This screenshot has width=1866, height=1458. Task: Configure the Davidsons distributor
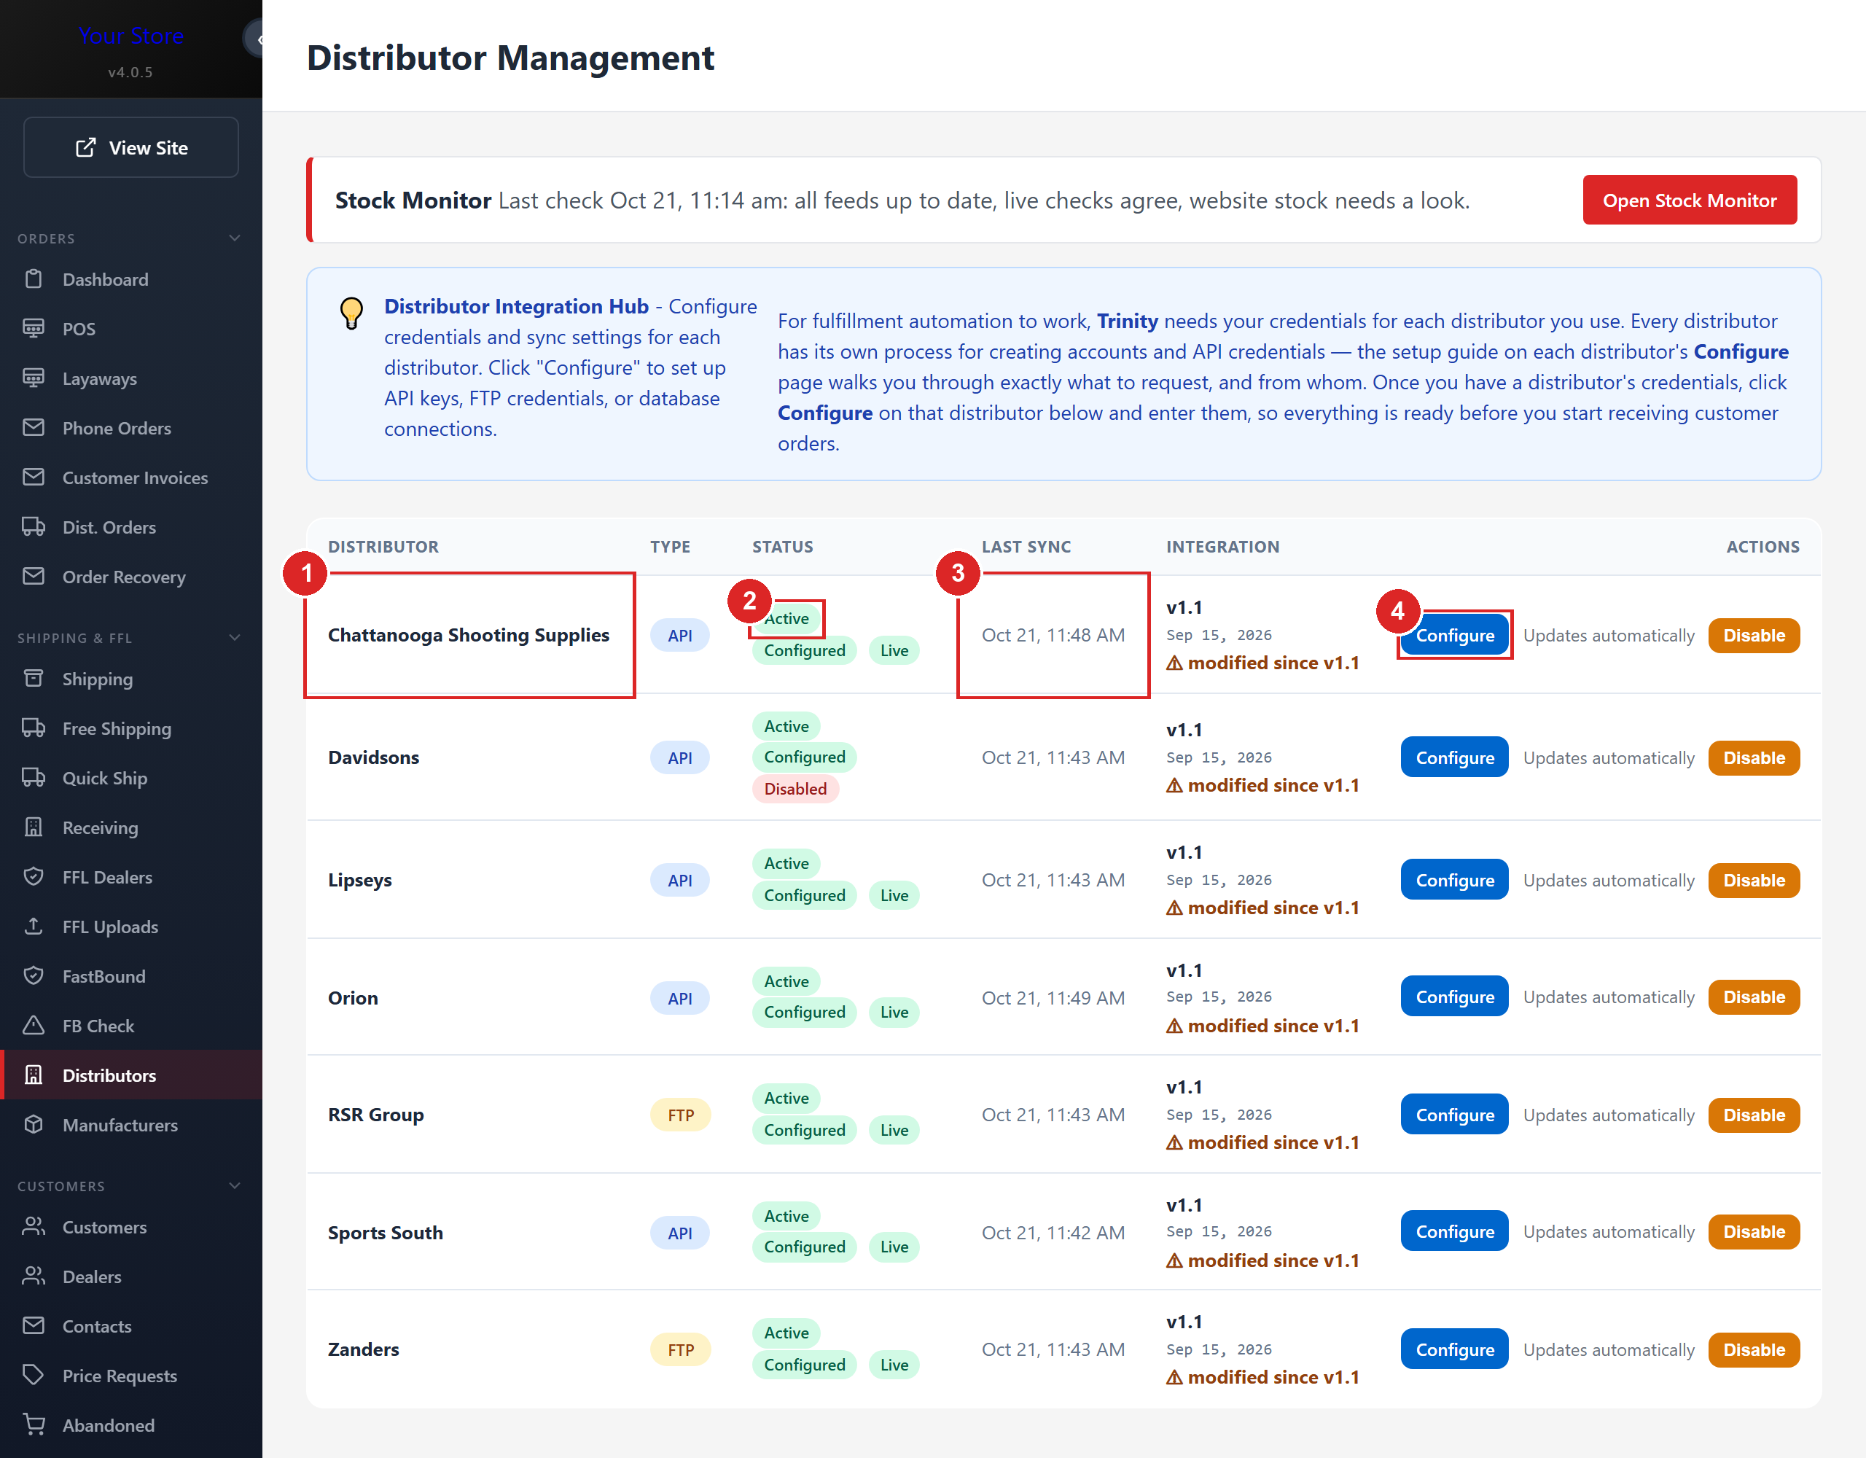pos(1454,759)
